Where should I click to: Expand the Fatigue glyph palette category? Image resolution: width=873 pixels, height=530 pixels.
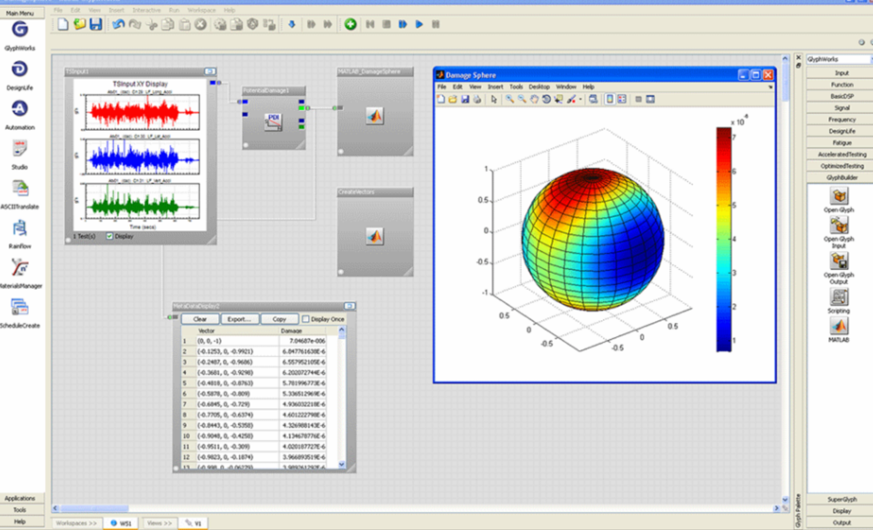point(841,143)
